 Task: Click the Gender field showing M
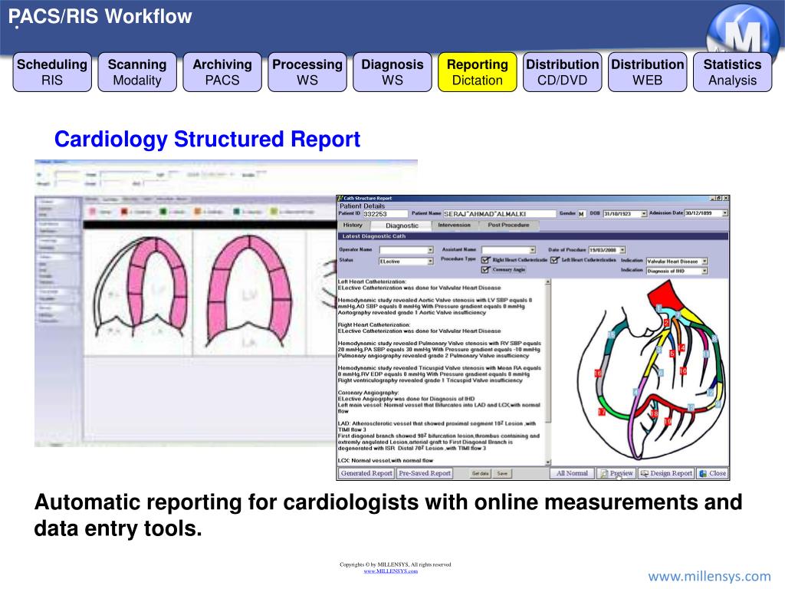pyautogui.click(x=582, y=214)
